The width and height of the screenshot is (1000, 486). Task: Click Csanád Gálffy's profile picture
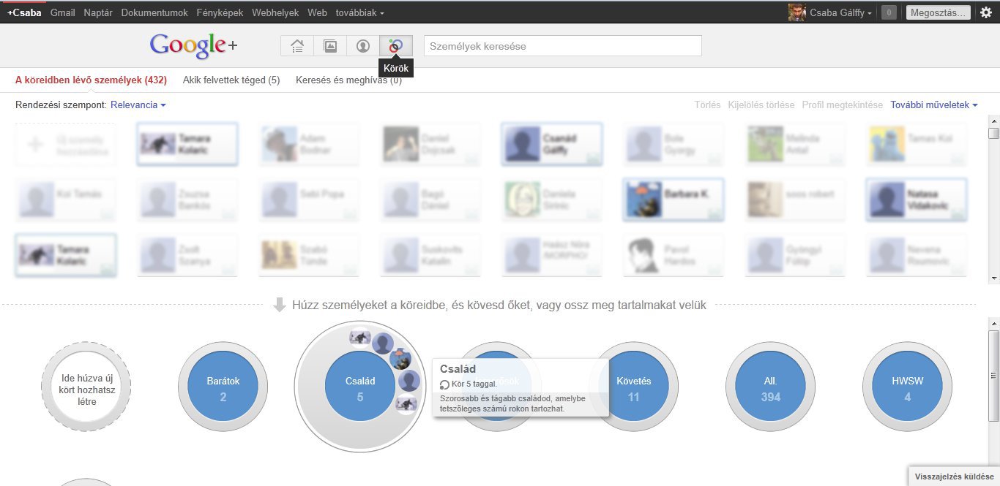pyautogui.click(x=521, y=144)
